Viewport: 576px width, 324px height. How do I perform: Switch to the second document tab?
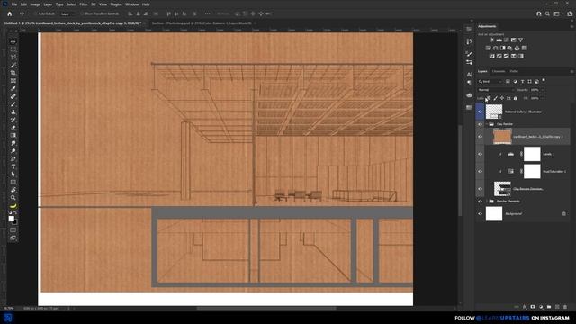202,23
